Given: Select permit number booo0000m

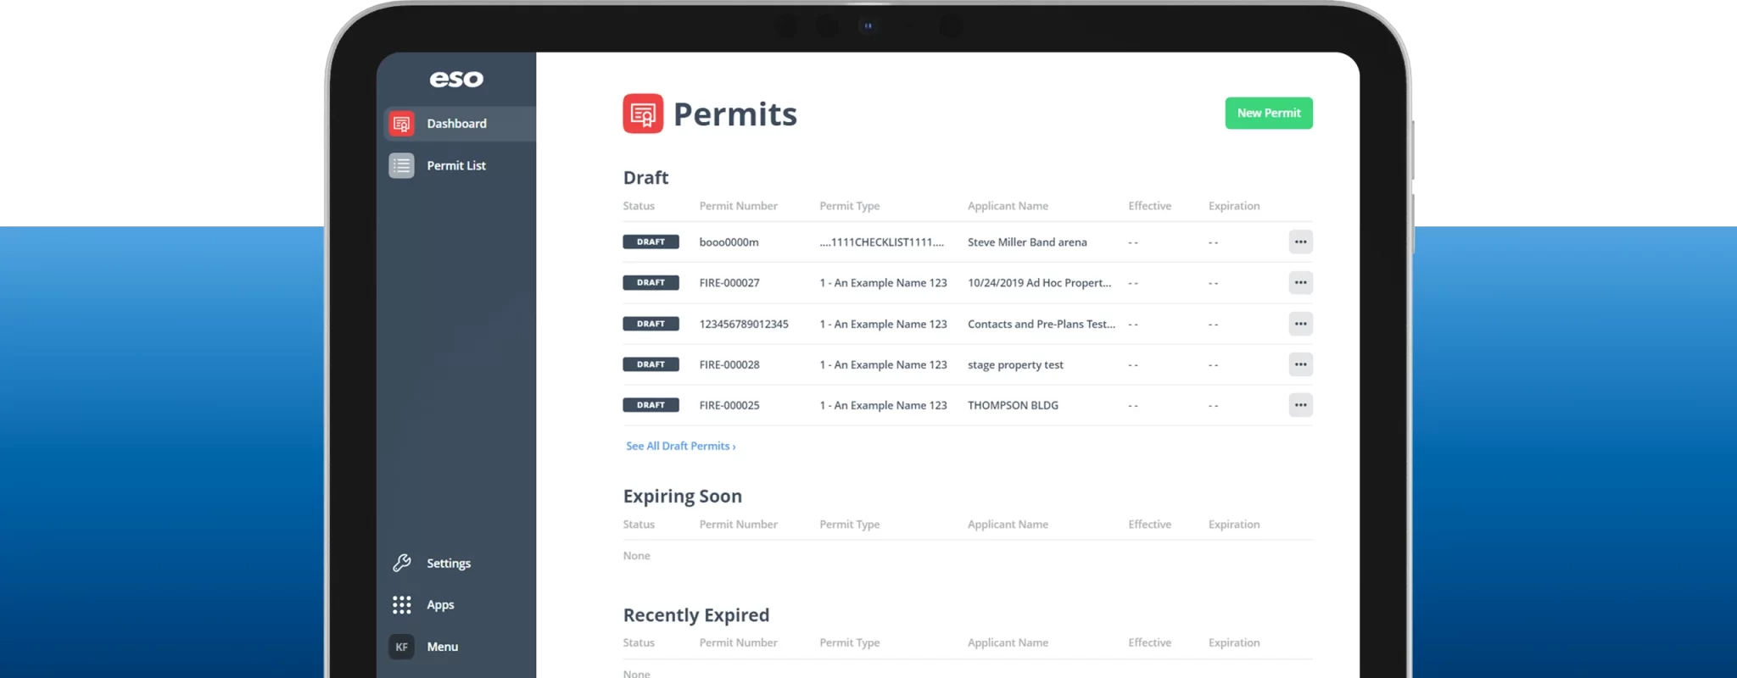Looking at the screenshot, I should (x=729, y=242).
